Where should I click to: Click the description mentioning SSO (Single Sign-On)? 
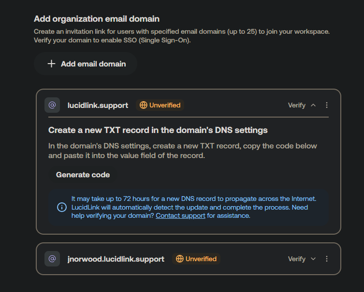point(182,36)
